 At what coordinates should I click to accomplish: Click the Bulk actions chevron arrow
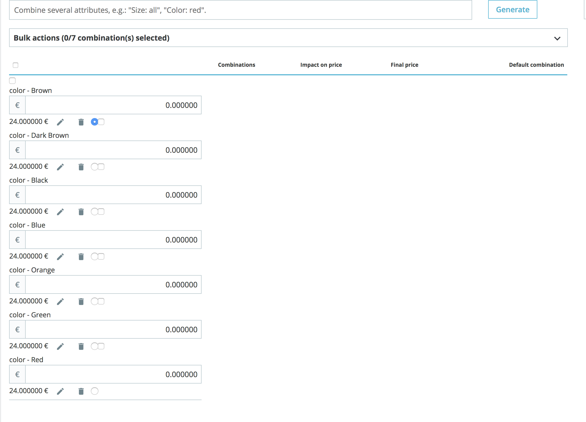(x=557, y=38)
